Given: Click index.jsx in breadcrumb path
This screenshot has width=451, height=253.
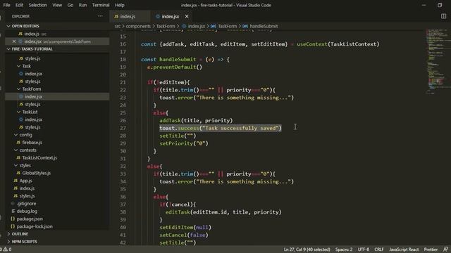Looking at the screenshot, I should (x=197, y=26).
